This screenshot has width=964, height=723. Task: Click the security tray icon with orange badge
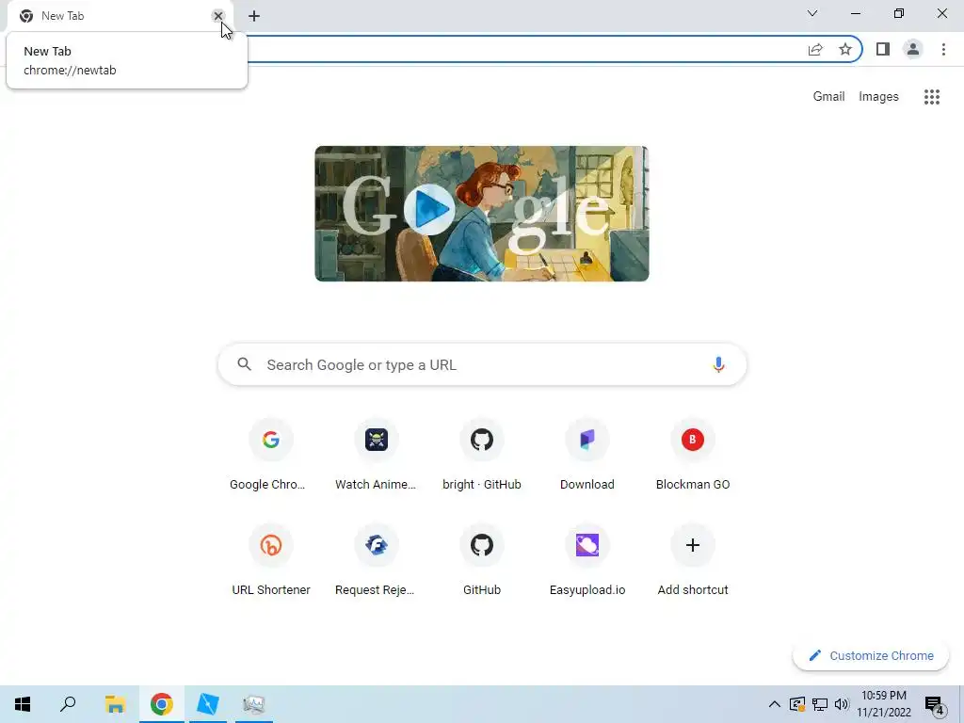797,704
